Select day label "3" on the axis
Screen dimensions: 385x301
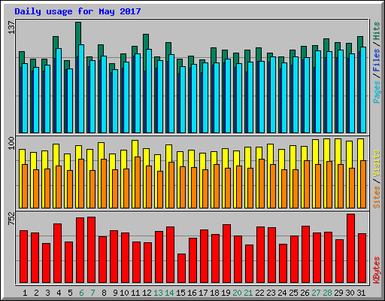pos(47,293)
